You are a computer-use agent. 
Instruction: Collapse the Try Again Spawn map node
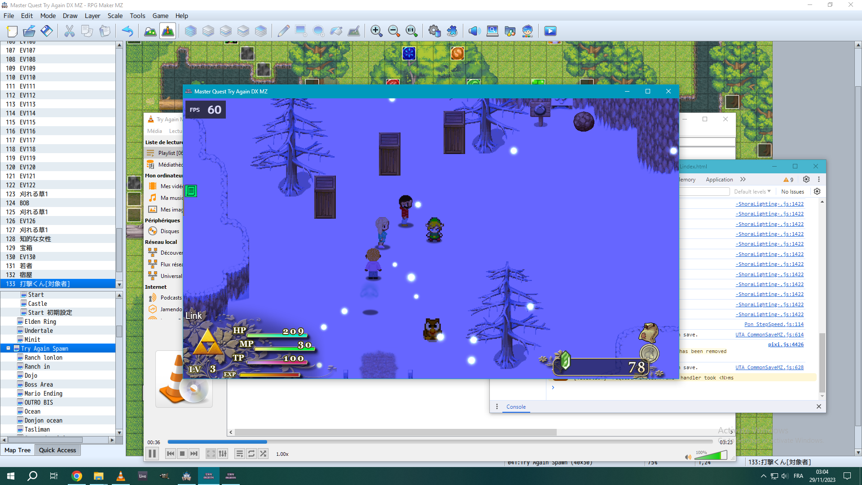8,348
